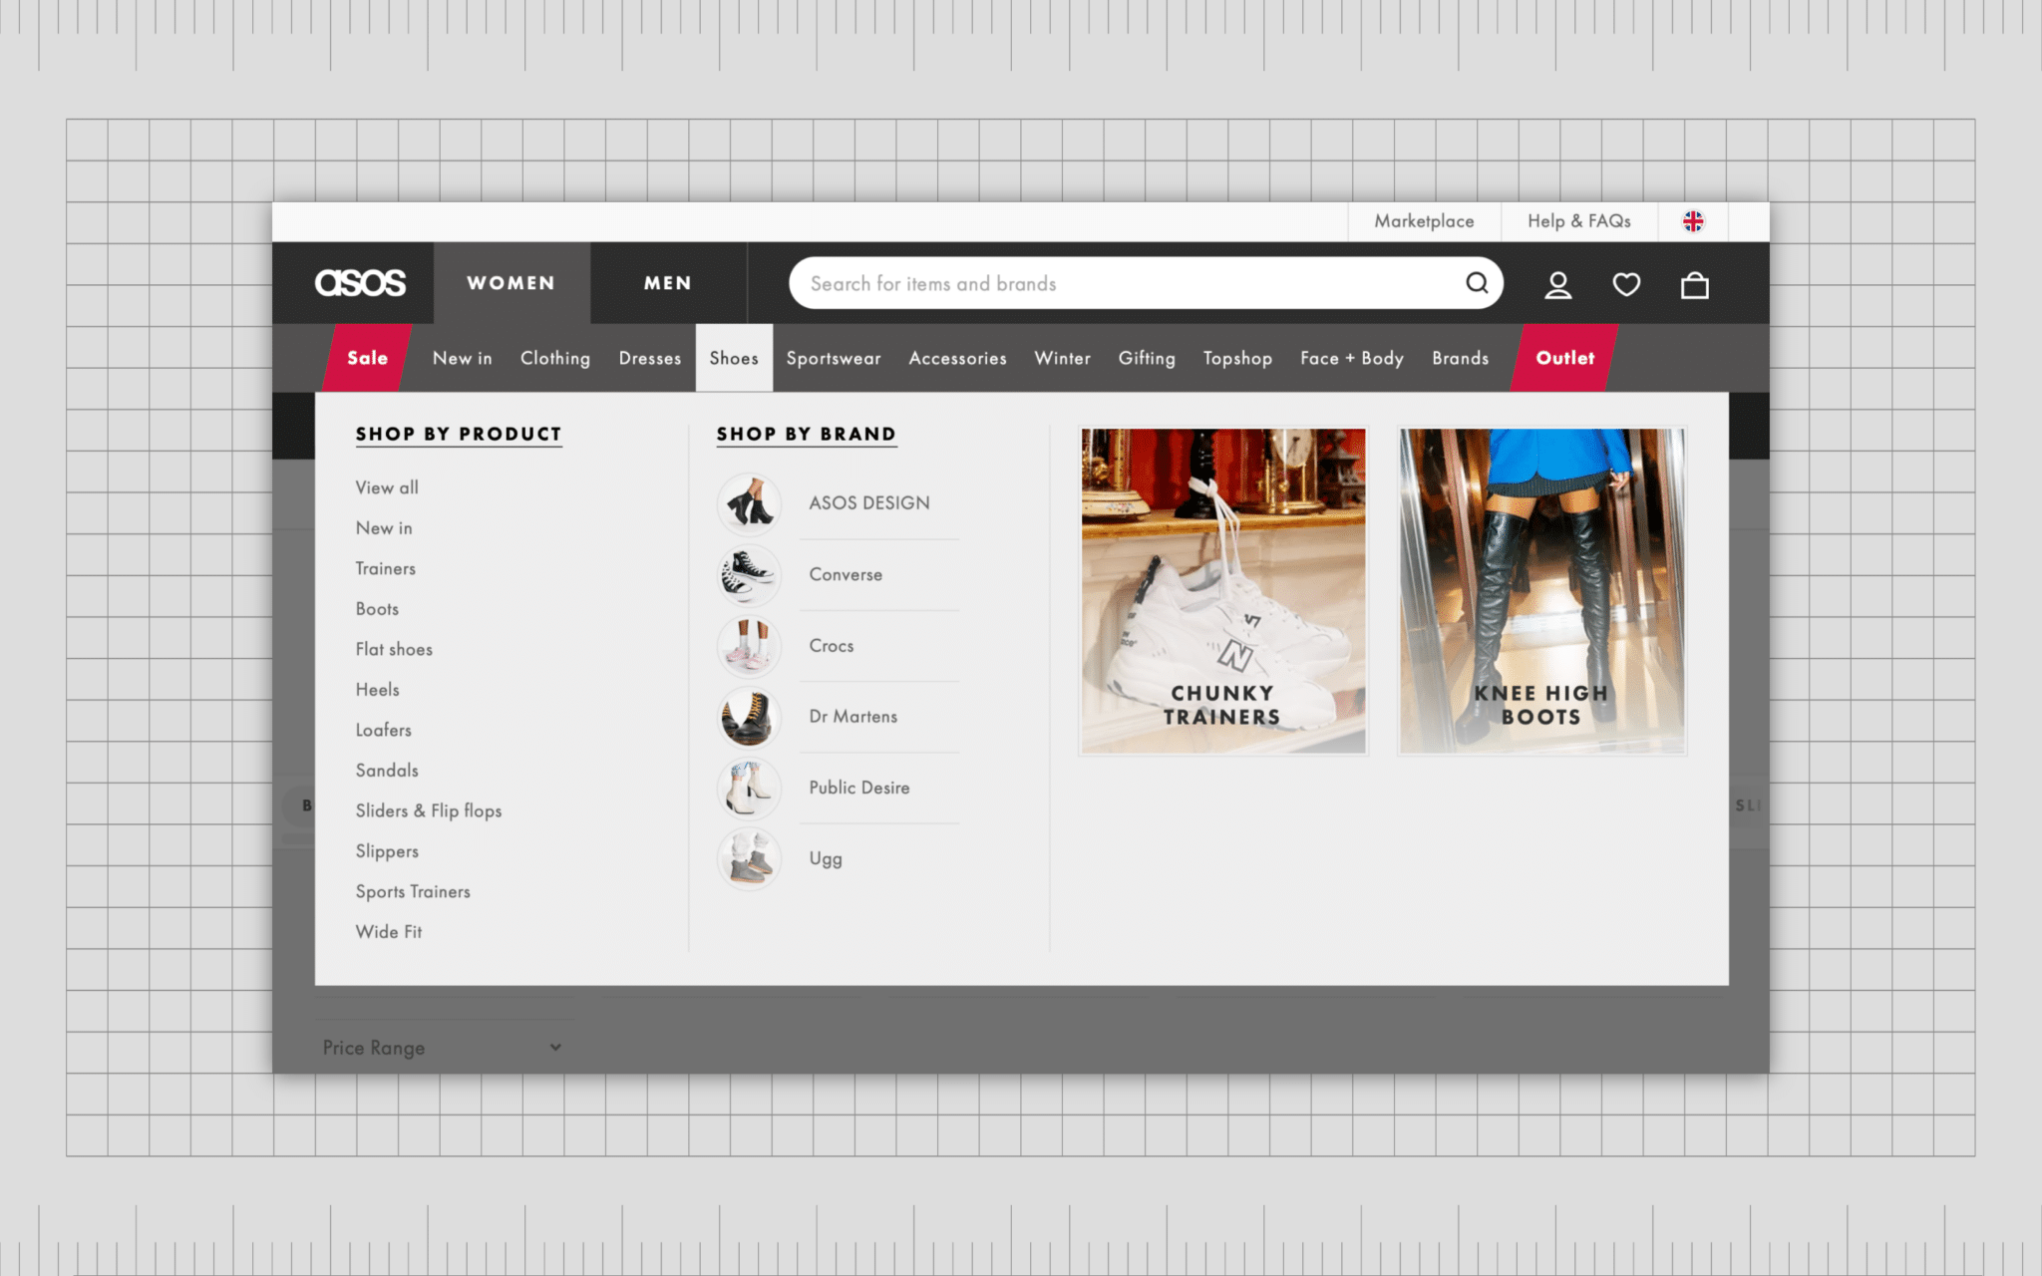Click the Converse brand name
This screenshot has height=1276, width=2042.
[846, 575]
